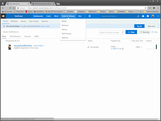The image size is (161, 121).
Task: Open the extension gear icon in browser toolbar
Action: click(154, 8)
